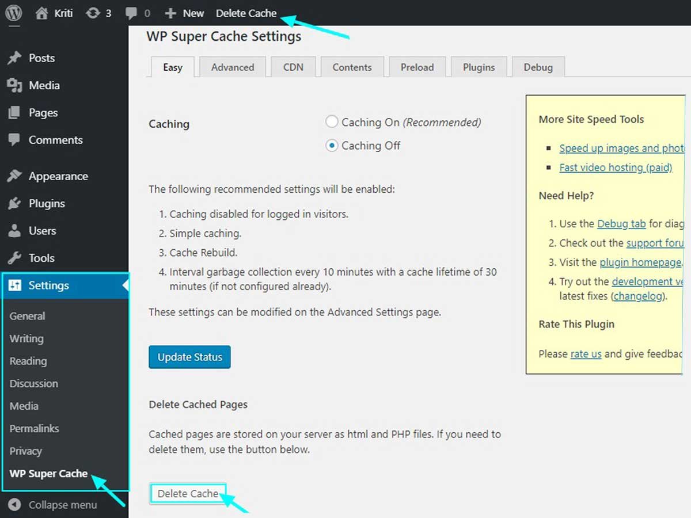The image size is (691, 518).
Task: Open the Kriti site name link
Action: click(63, 13)
